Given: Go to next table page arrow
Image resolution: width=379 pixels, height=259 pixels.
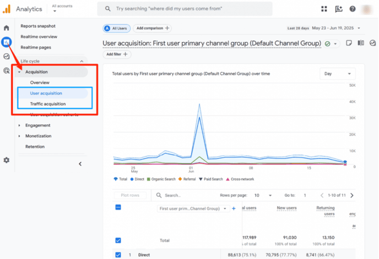Looking at the screenshot, I should pyautogui.click(x=352, y=195).
